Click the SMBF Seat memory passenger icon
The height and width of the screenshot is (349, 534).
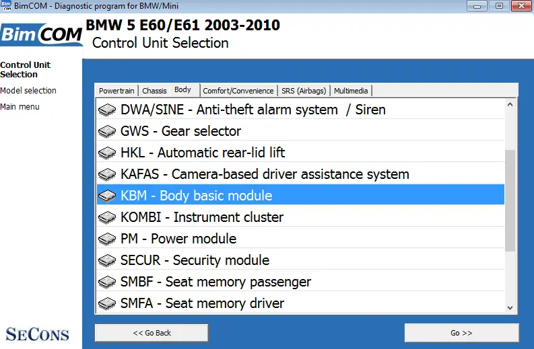107,282
